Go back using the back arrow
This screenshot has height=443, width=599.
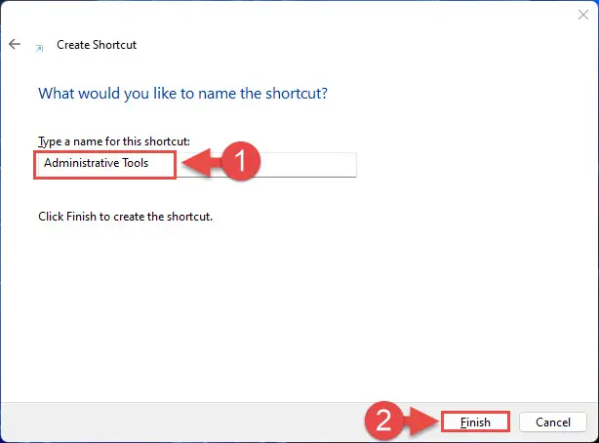15,44
